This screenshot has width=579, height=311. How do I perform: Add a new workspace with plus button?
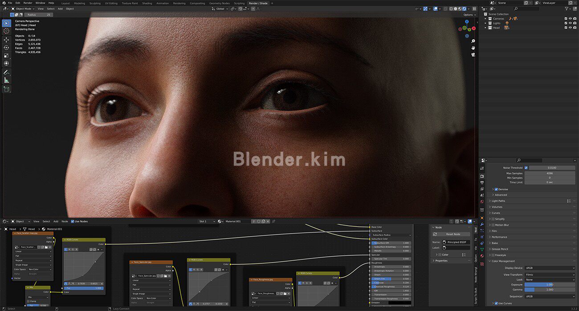tap(272, 3)
